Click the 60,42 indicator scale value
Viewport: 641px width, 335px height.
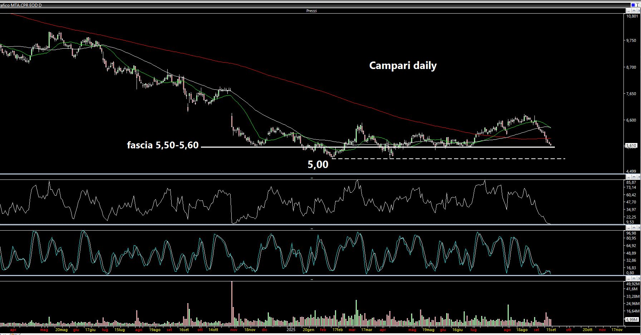[x=631, y=195]
